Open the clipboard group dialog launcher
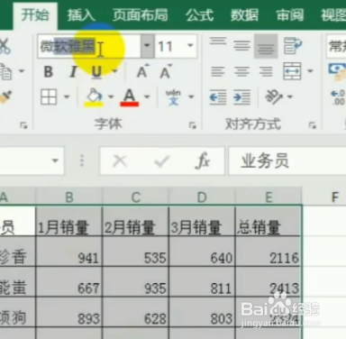346x339 pixels. point(23,125)
